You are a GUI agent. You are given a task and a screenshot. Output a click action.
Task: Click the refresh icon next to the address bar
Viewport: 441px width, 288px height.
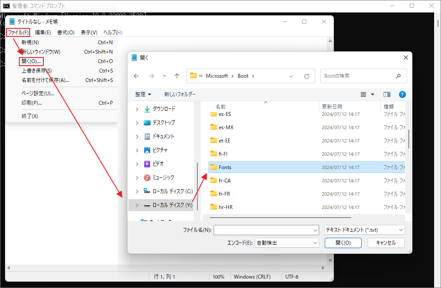(307, 76)
